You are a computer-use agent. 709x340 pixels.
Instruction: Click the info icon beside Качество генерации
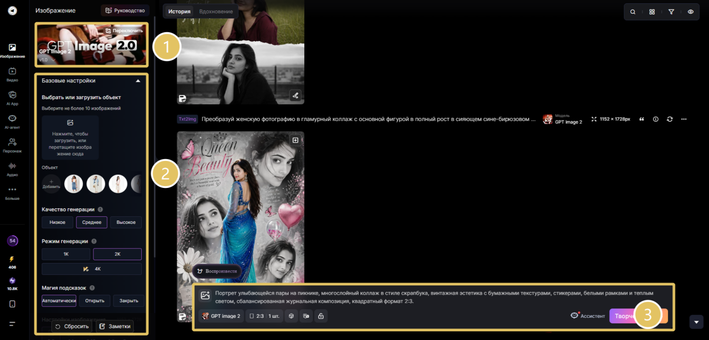click(x=100, y=209)
